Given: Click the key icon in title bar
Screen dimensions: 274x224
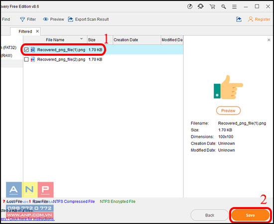Looking at the screenshot, I should click(224, 6).
